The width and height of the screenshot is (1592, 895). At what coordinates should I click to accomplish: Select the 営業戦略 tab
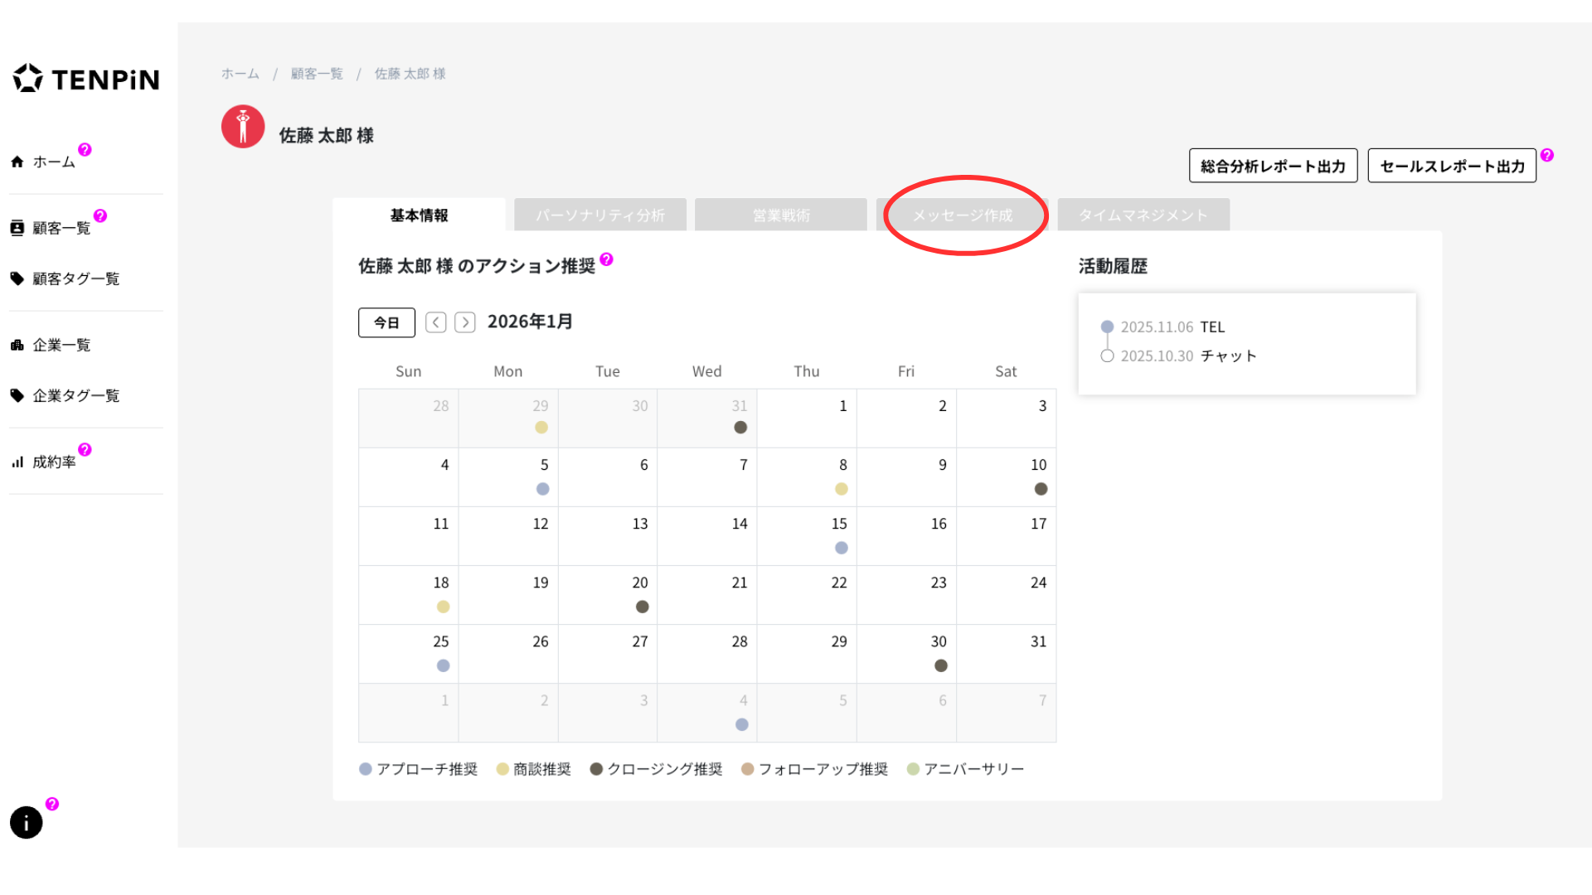(x=780, y=215)
